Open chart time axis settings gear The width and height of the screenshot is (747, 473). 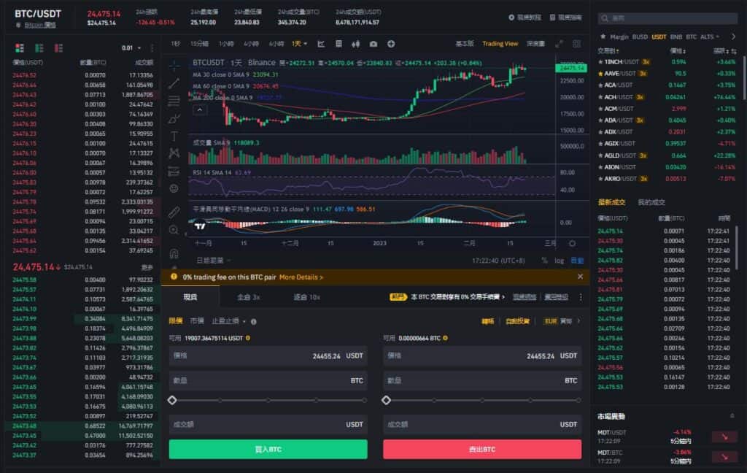(x=572, y=244)
